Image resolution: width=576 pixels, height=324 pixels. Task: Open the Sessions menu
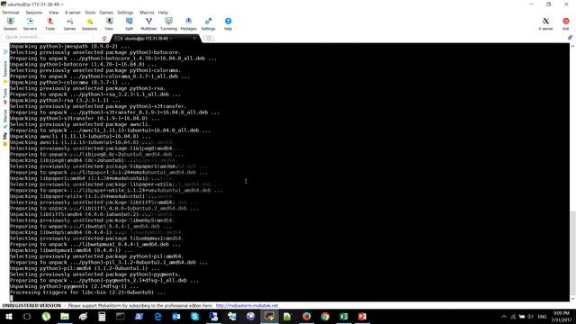(x=34, y=13)
